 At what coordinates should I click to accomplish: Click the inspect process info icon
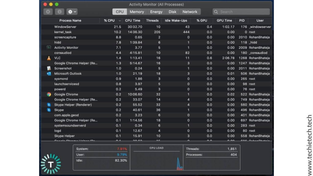pyautogui.click(x=59, y=12)
